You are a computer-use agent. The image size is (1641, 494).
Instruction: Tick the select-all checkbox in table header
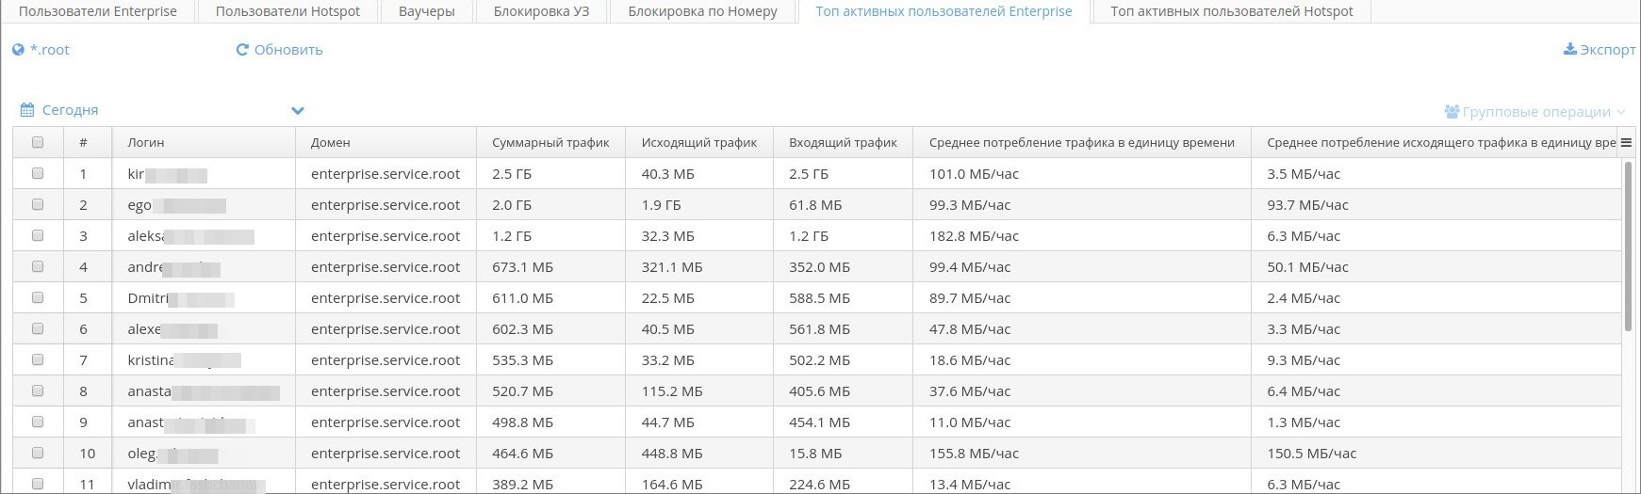[x=38, y=143]
